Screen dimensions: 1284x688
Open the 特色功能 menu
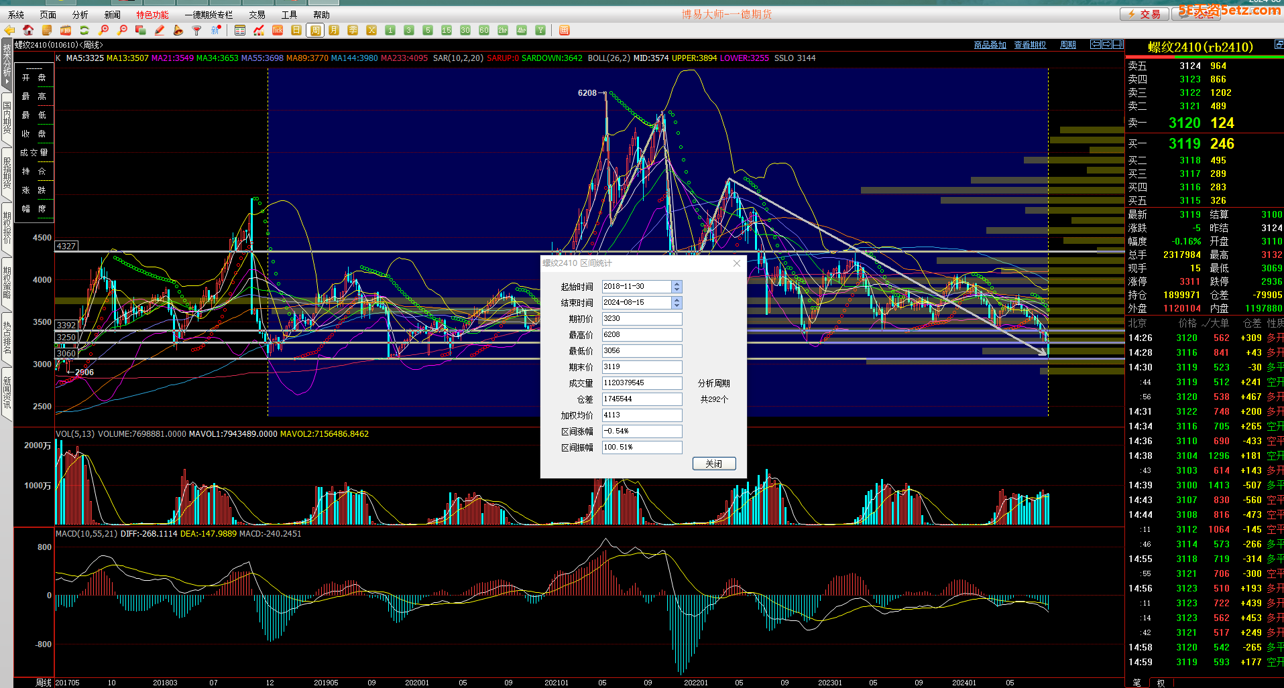152,15
